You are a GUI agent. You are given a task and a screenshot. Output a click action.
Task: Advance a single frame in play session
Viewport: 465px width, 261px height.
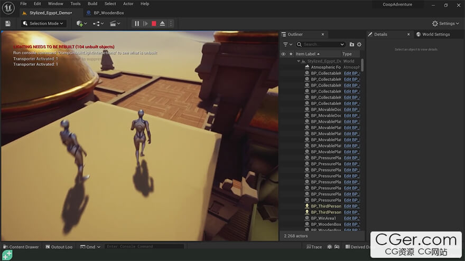(x=145, y=23)
